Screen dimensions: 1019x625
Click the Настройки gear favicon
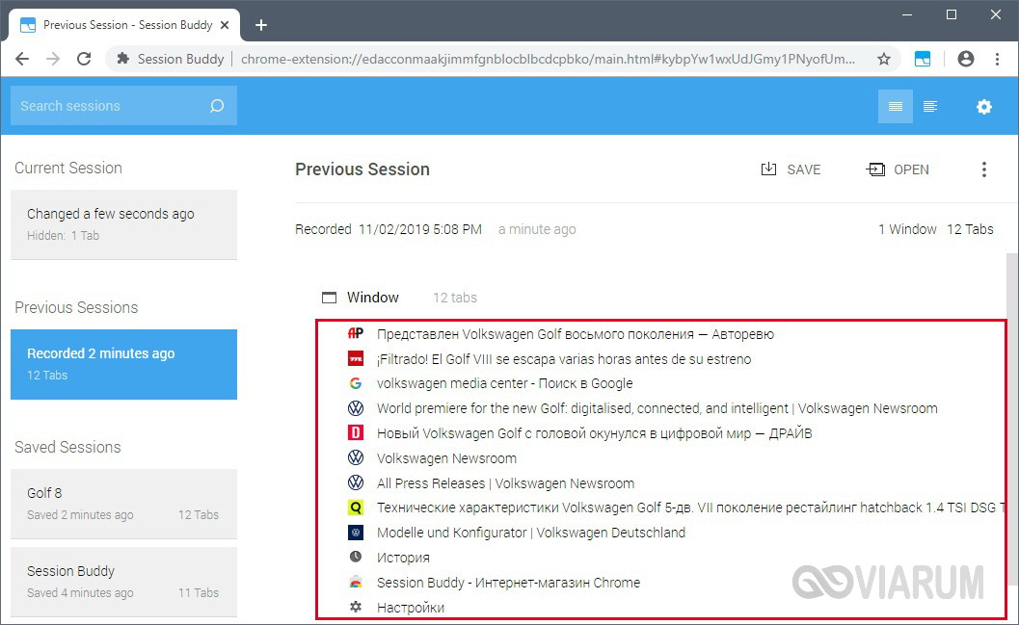356,607
